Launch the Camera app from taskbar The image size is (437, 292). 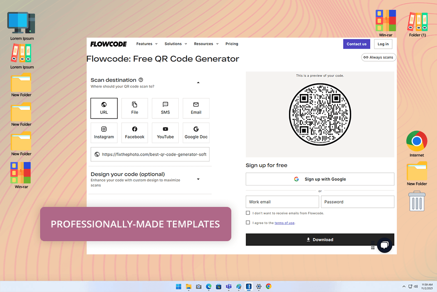[x=199, y=286]
